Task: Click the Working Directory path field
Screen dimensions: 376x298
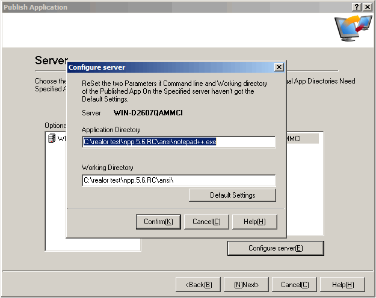Action: (x=179, y=180)
